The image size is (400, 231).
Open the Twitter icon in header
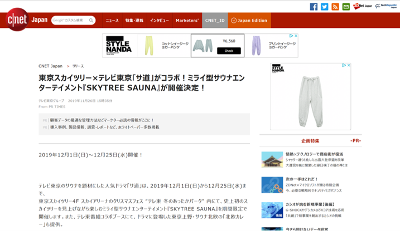325,7
